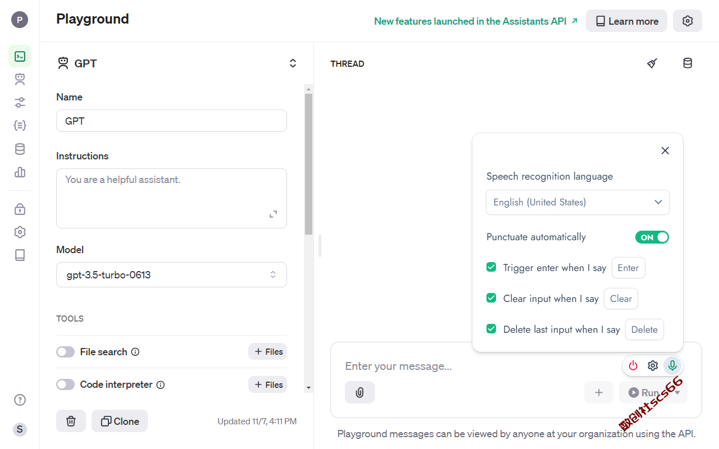This screenshot has width=719, height=449.
Task: Open the Speech recognition language dropdown
Action: tap(577, 202)
